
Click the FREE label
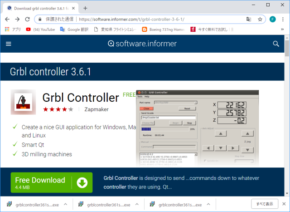point(129,95)
